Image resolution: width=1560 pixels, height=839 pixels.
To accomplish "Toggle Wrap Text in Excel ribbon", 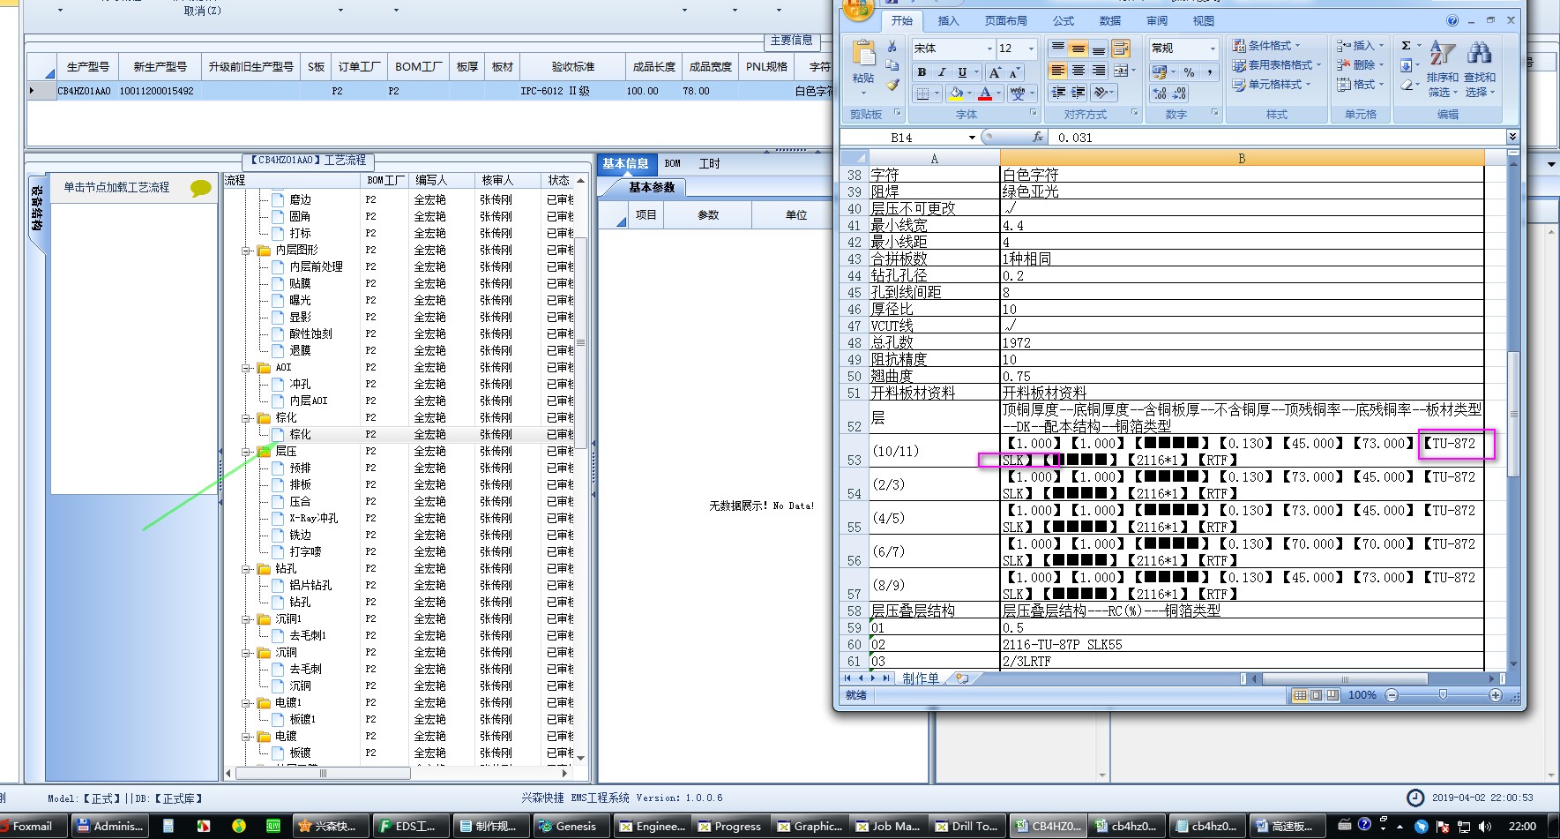I will click(1121, 49).
